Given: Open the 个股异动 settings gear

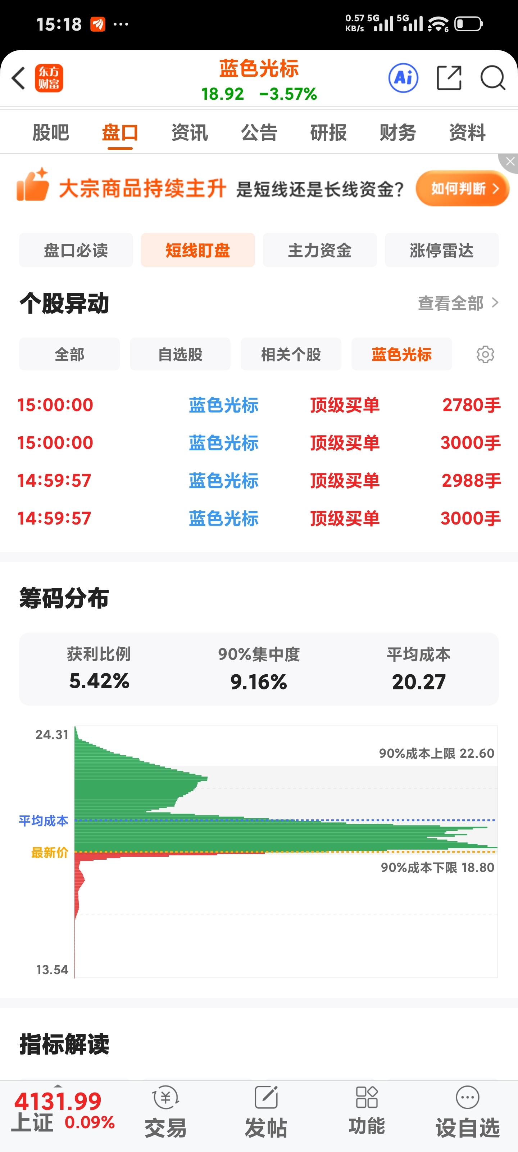Looking at the screenshot, I should point(485,354).
